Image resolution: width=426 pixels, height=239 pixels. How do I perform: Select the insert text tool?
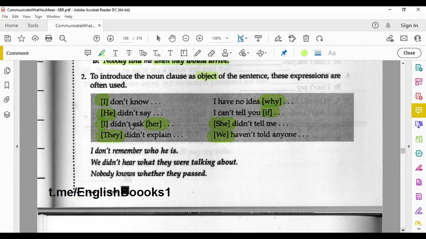click(x=156, y=53)
